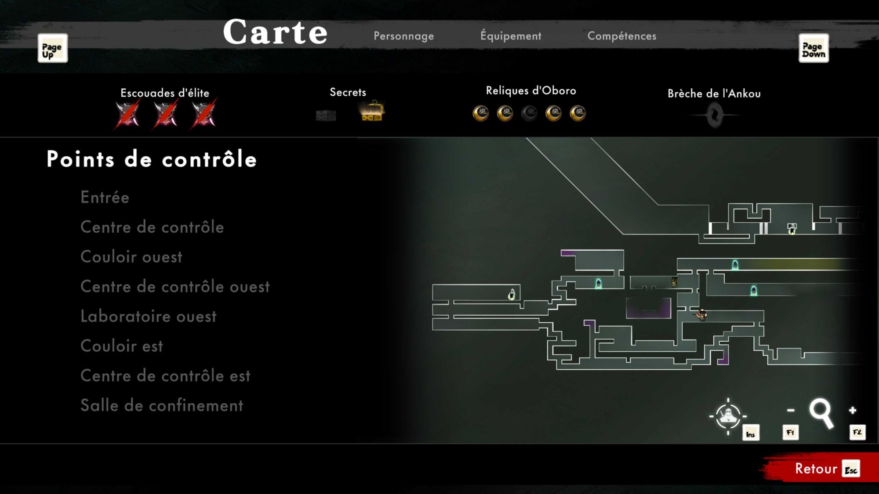The height and width of the screenshot is (494, 879).
Task: Click the red Retour button
Action: (x=820, y=469)
